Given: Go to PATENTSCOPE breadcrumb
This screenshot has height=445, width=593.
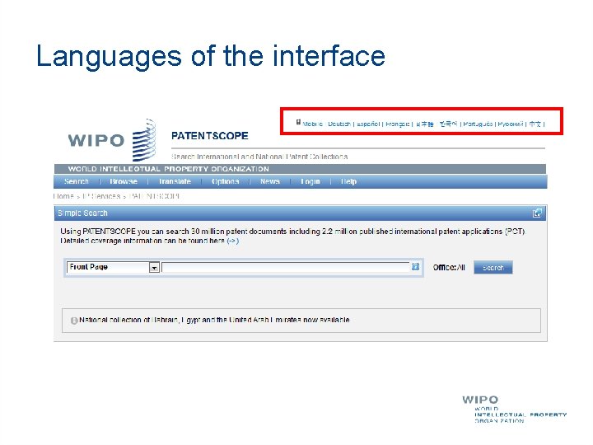Looking at the screenshot, I should click(x=154, y=196).
